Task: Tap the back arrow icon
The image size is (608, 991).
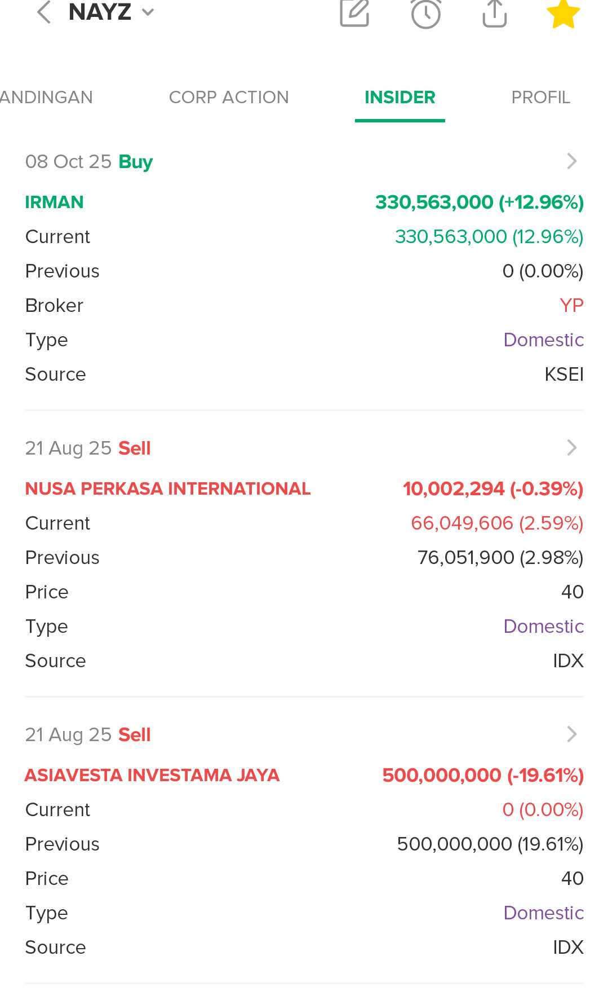Action: (x=44, y=12)
